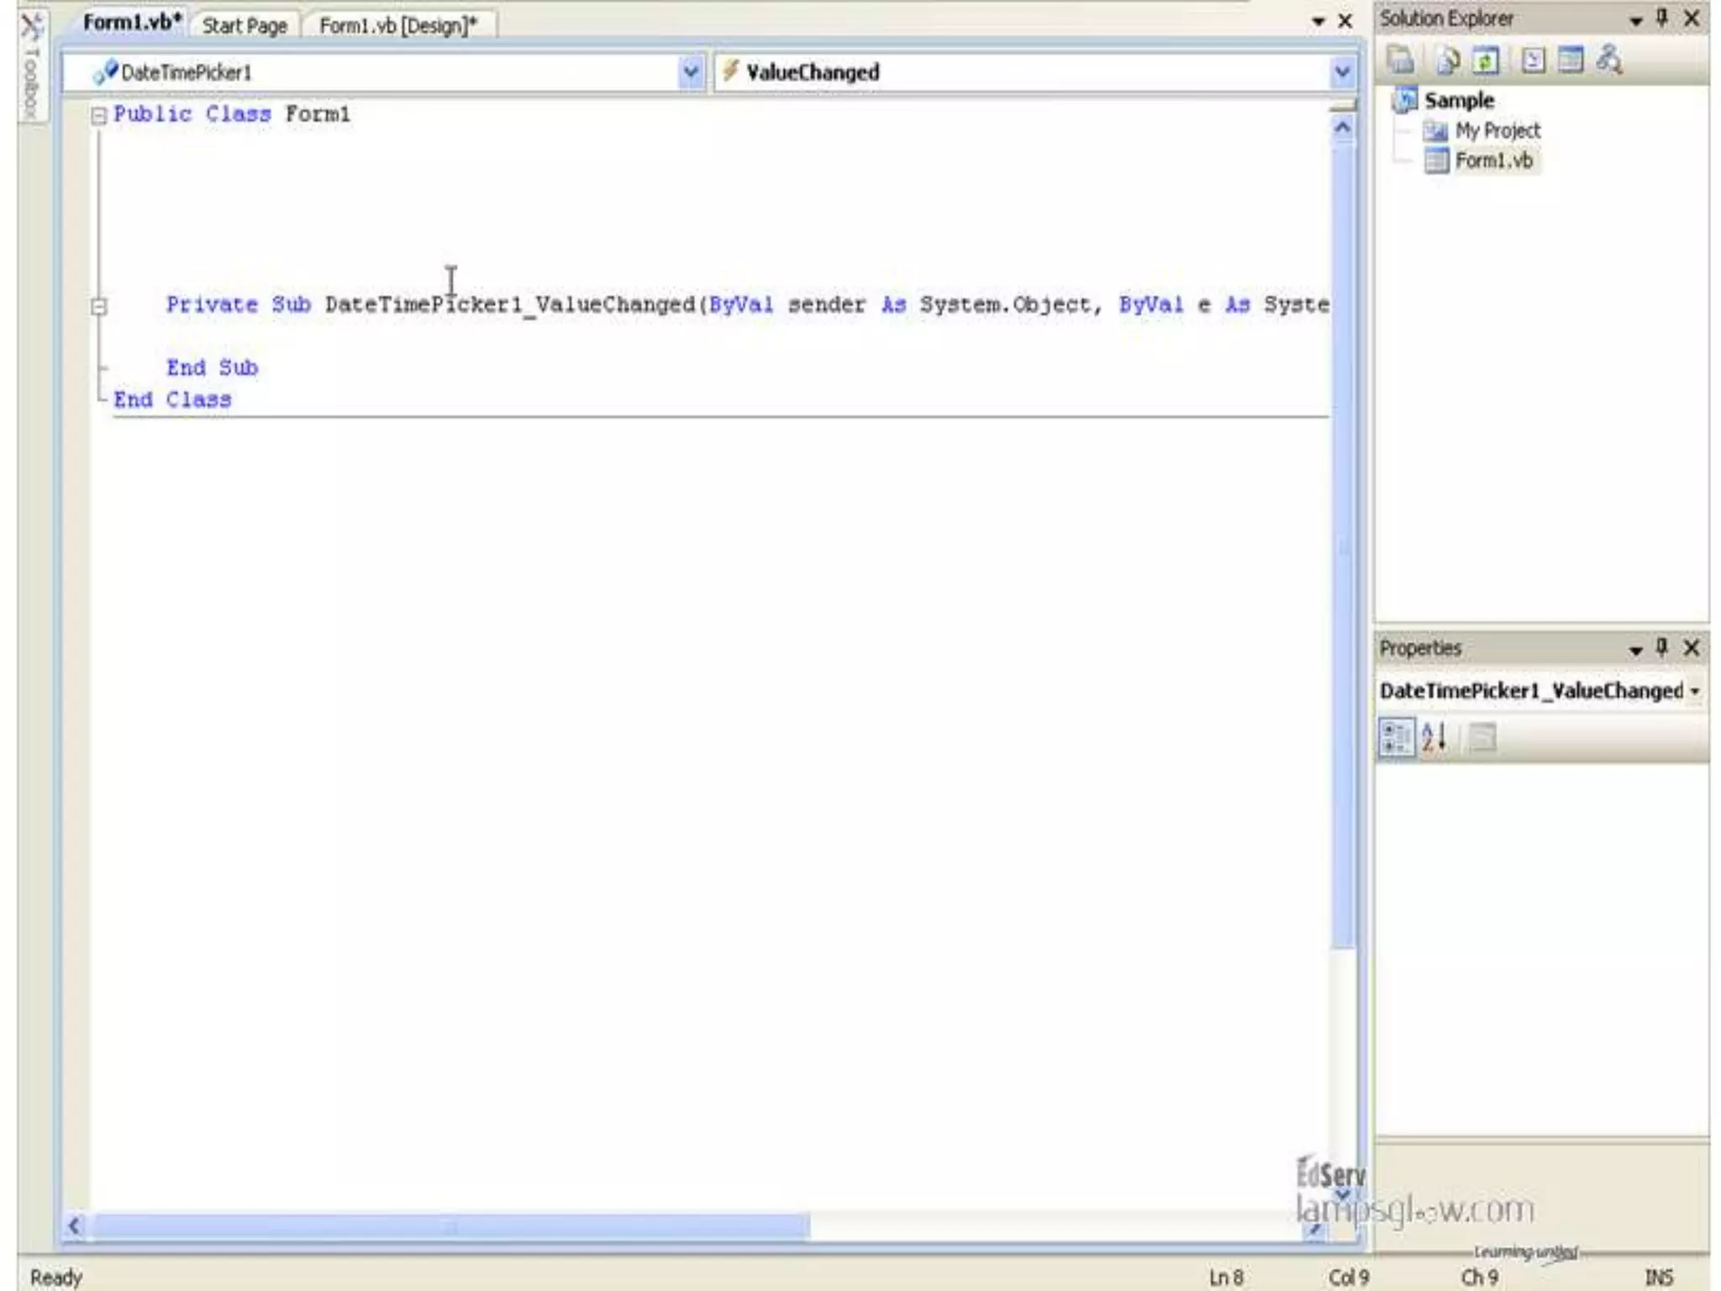Click the 'Ready' status bar text
Screen dimensions: 1721x1291
(x=56, y=1278)
